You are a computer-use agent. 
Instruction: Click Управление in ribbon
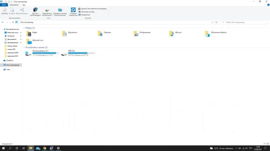84,15
